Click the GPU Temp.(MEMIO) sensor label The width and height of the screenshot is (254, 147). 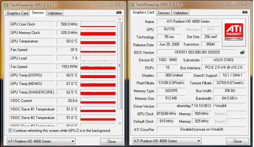[x=32, y=84]
